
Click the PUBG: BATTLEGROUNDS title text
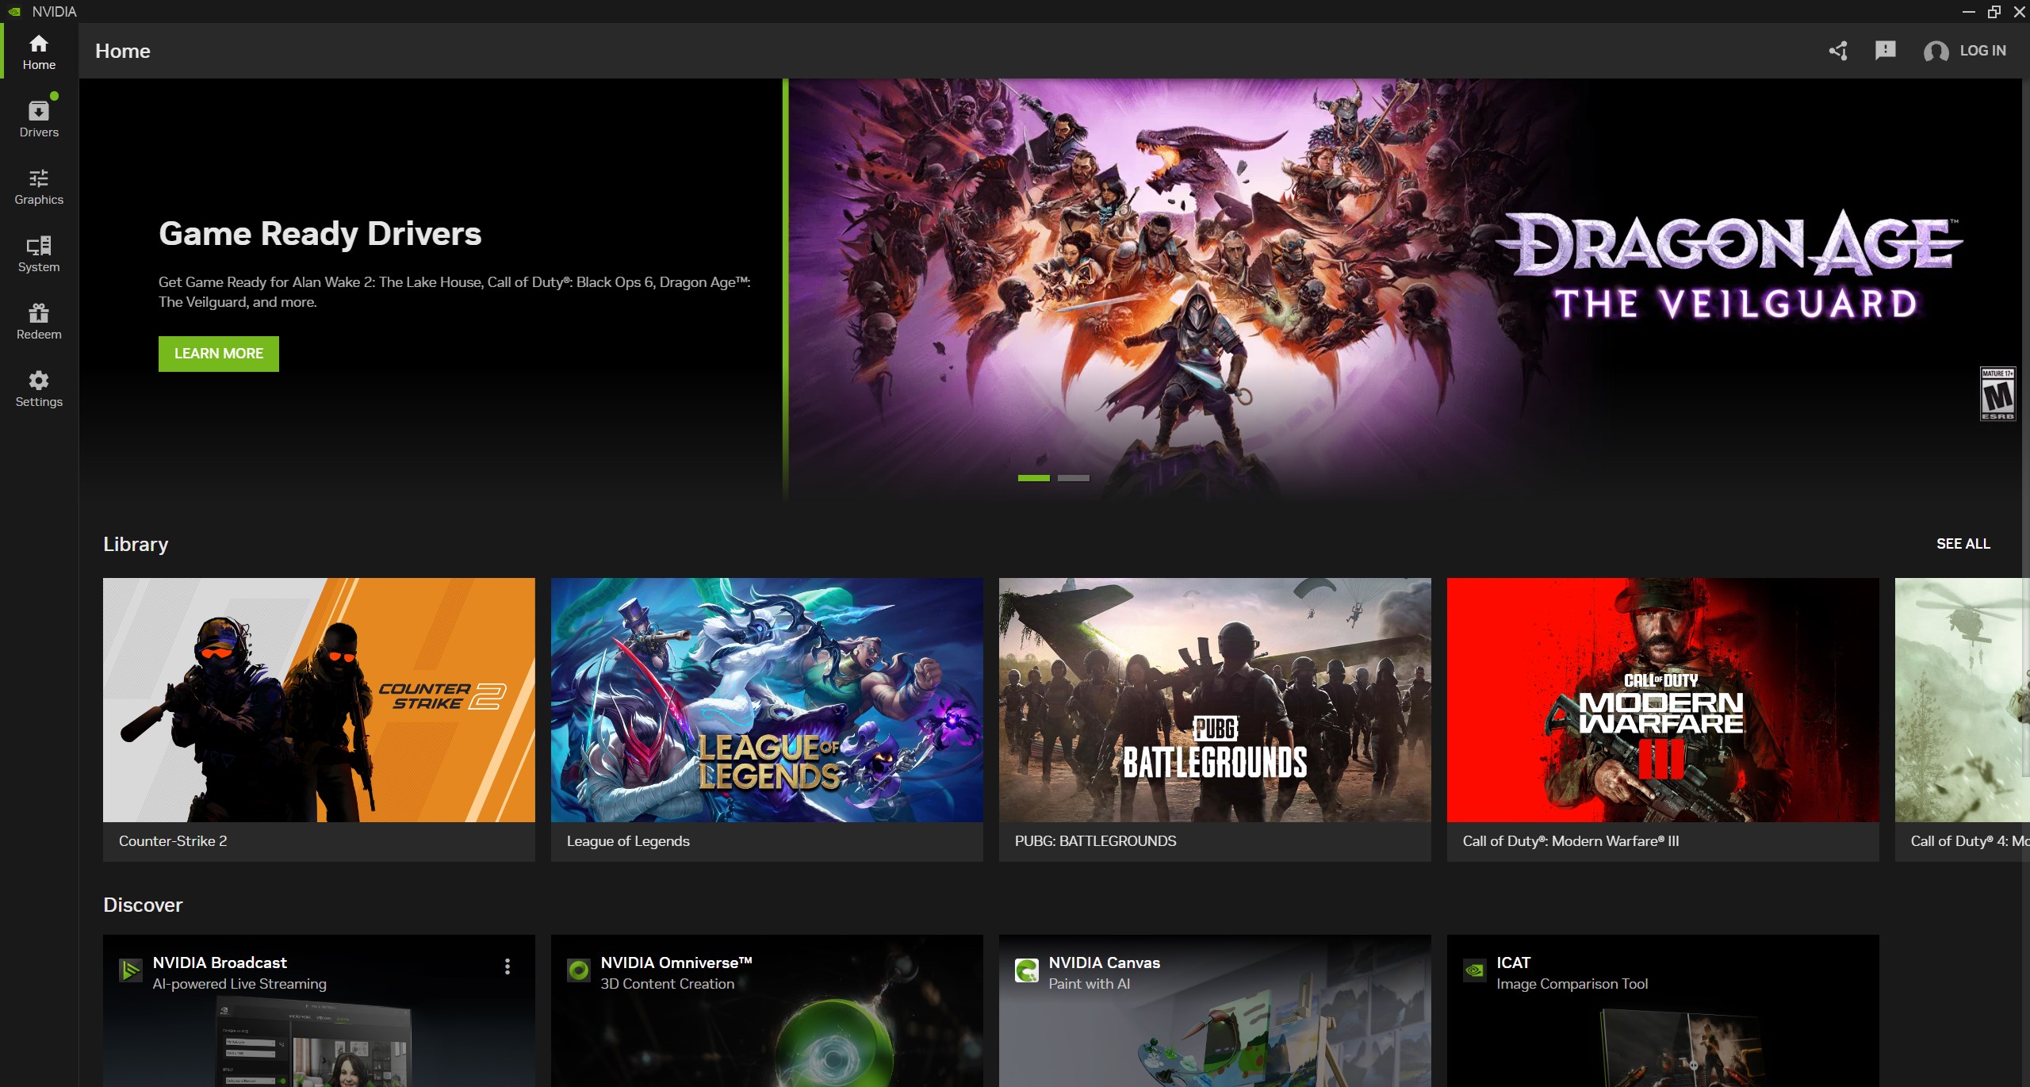pos(1095,841)
